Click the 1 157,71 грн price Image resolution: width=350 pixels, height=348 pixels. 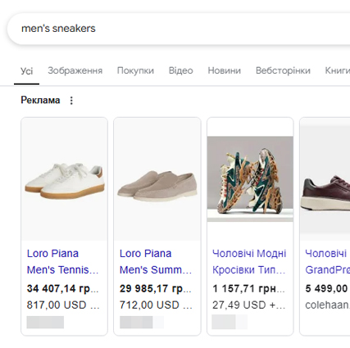[248, 288]
